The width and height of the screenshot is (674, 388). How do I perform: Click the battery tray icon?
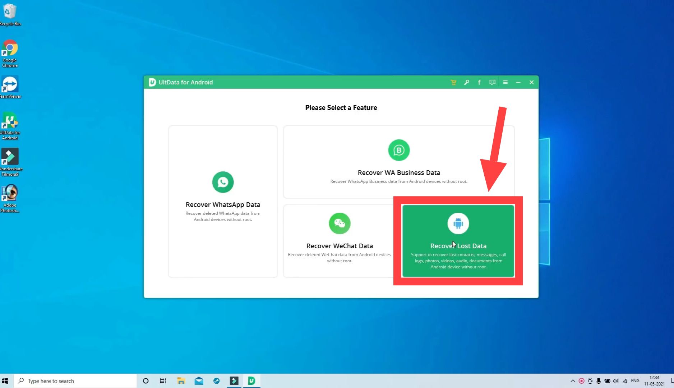pyautogui.click(x=607, y=381)
